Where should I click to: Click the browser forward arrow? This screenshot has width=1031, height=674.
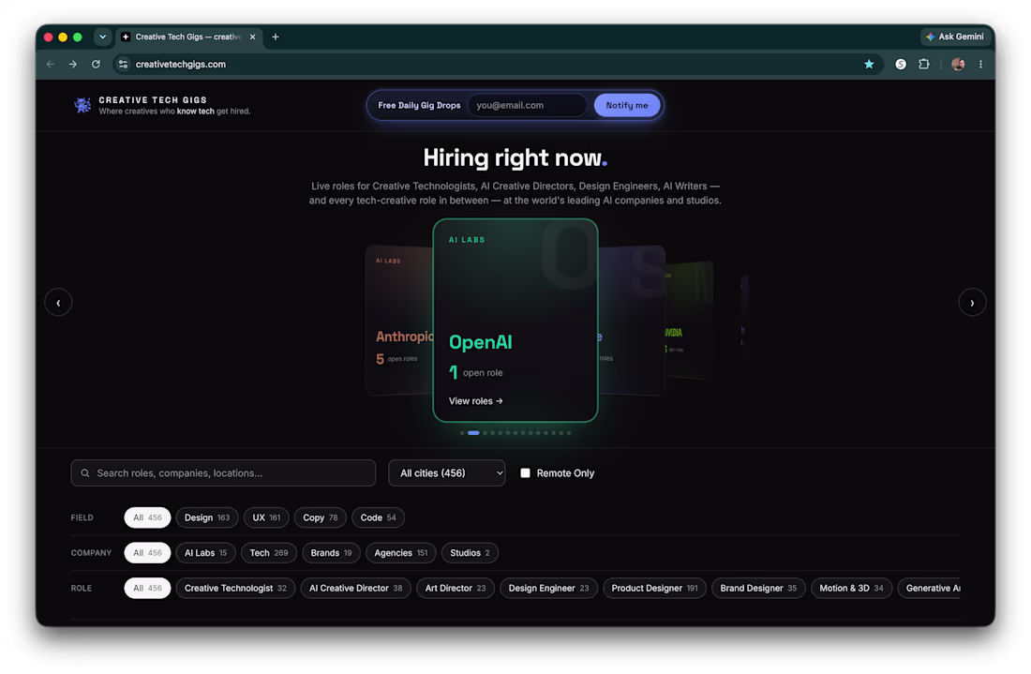click(x=73, y=65)
